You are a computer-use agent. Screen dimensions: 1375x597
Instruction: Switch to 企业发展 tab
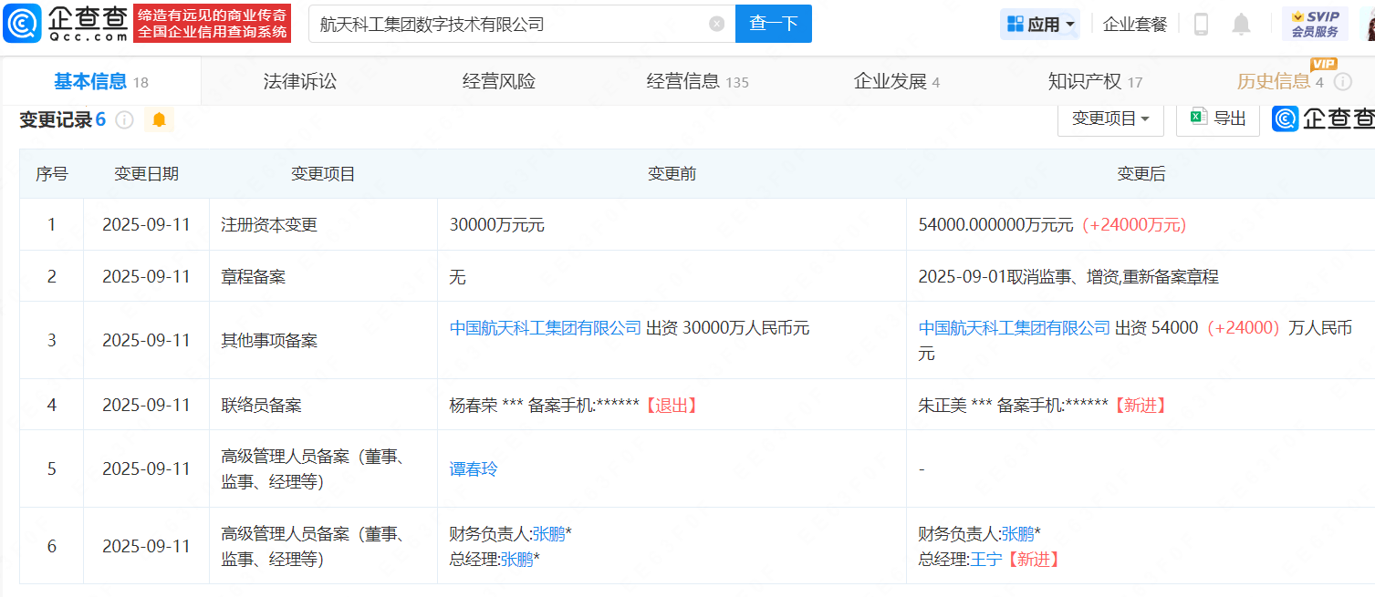coord(896,82)
